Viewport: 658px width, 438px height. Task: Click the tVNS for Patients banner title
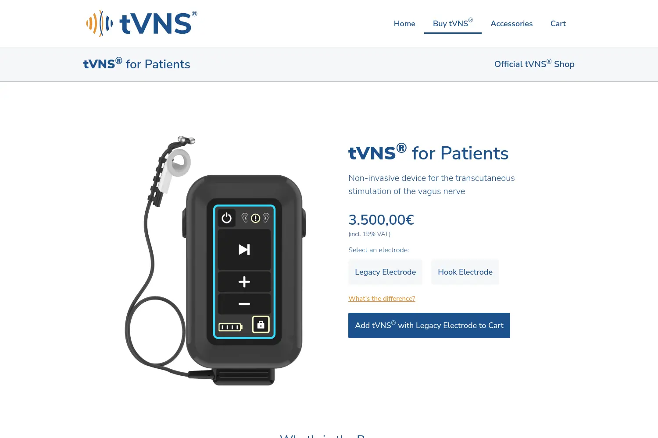pyautogui.click(x=137, y=64)
